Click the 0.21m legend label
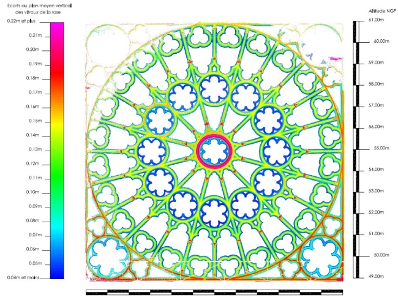Screen dimensions: 398x300 coord(36,36)
